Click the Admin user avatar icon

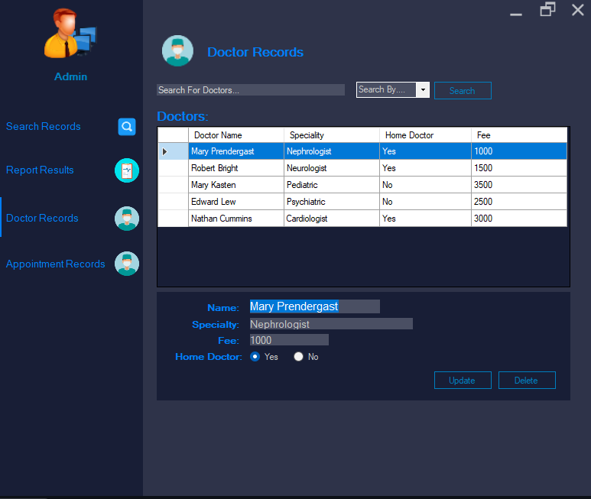pyautogui.click(x=70, y=33)
